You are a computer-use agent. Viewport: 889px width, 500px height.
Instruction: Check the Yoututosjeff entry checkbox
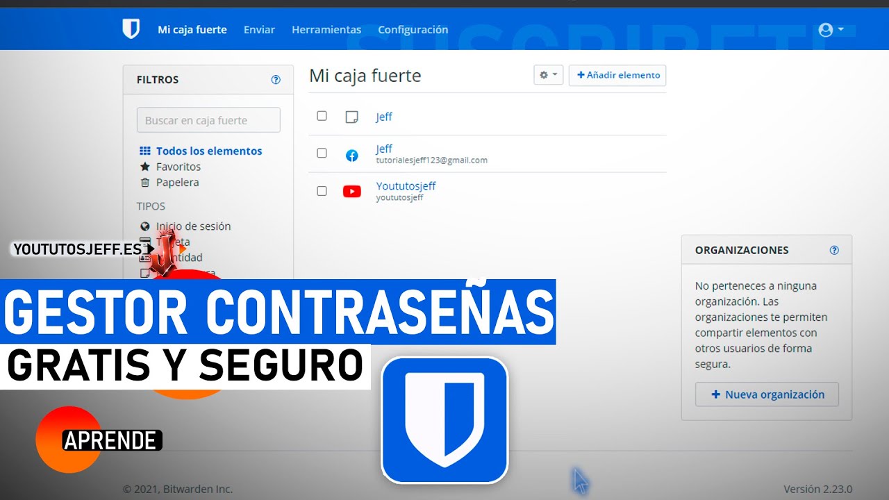coord(322,190)
